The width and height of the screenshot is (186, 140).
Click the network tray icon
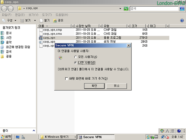pyautogui.click(x=163, y=137)
